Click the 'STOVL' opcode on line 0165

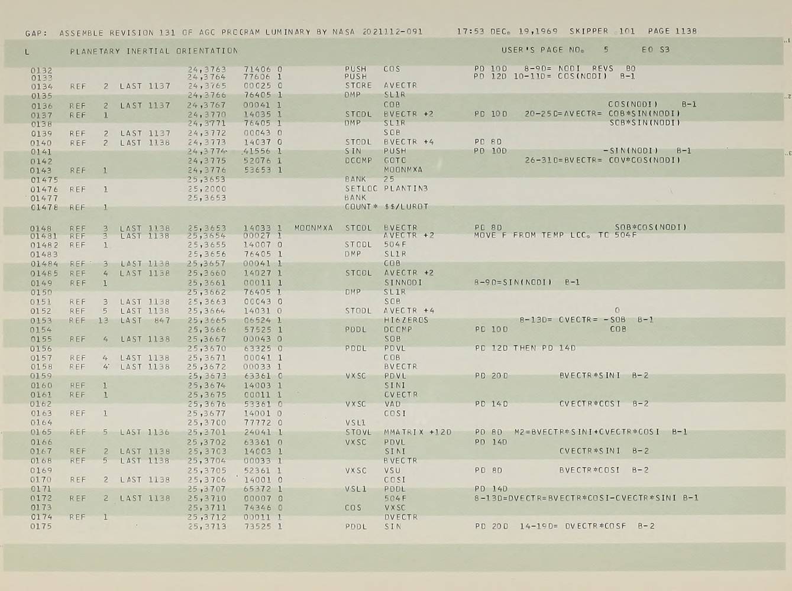[x=358, y=433]
